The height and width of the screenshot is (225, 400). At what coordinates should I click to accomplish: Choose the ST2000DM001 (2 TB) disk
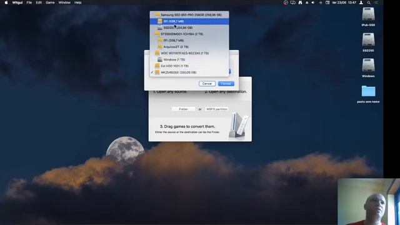tap(189, 34)
